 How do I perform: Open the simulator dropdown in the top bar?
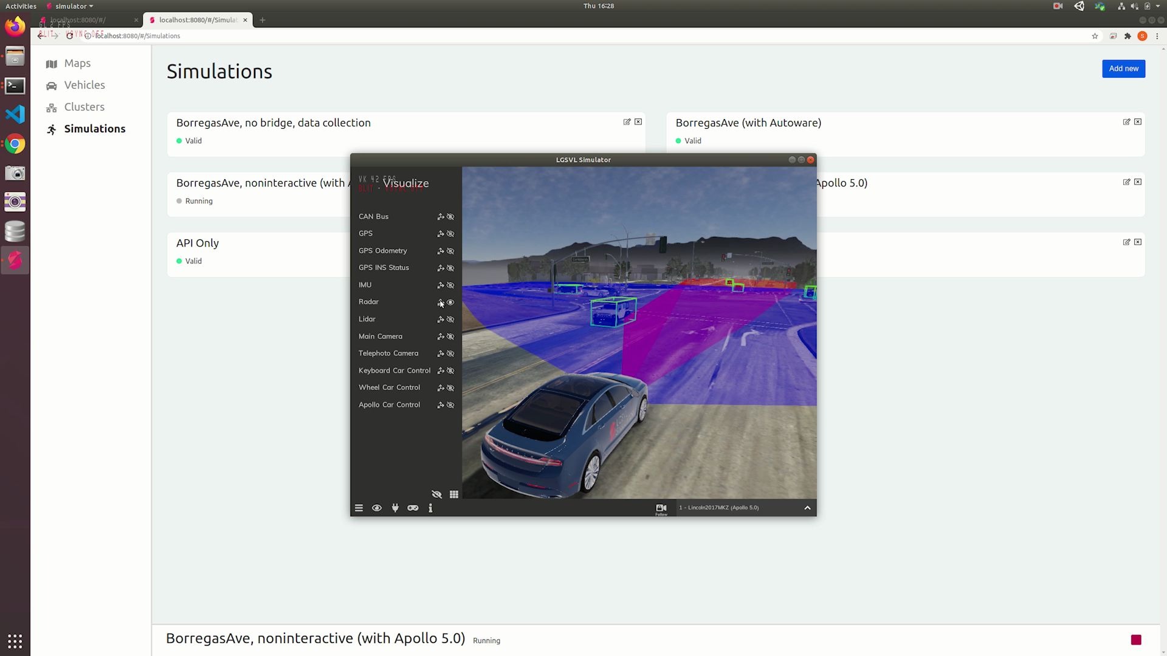(70, 6)
